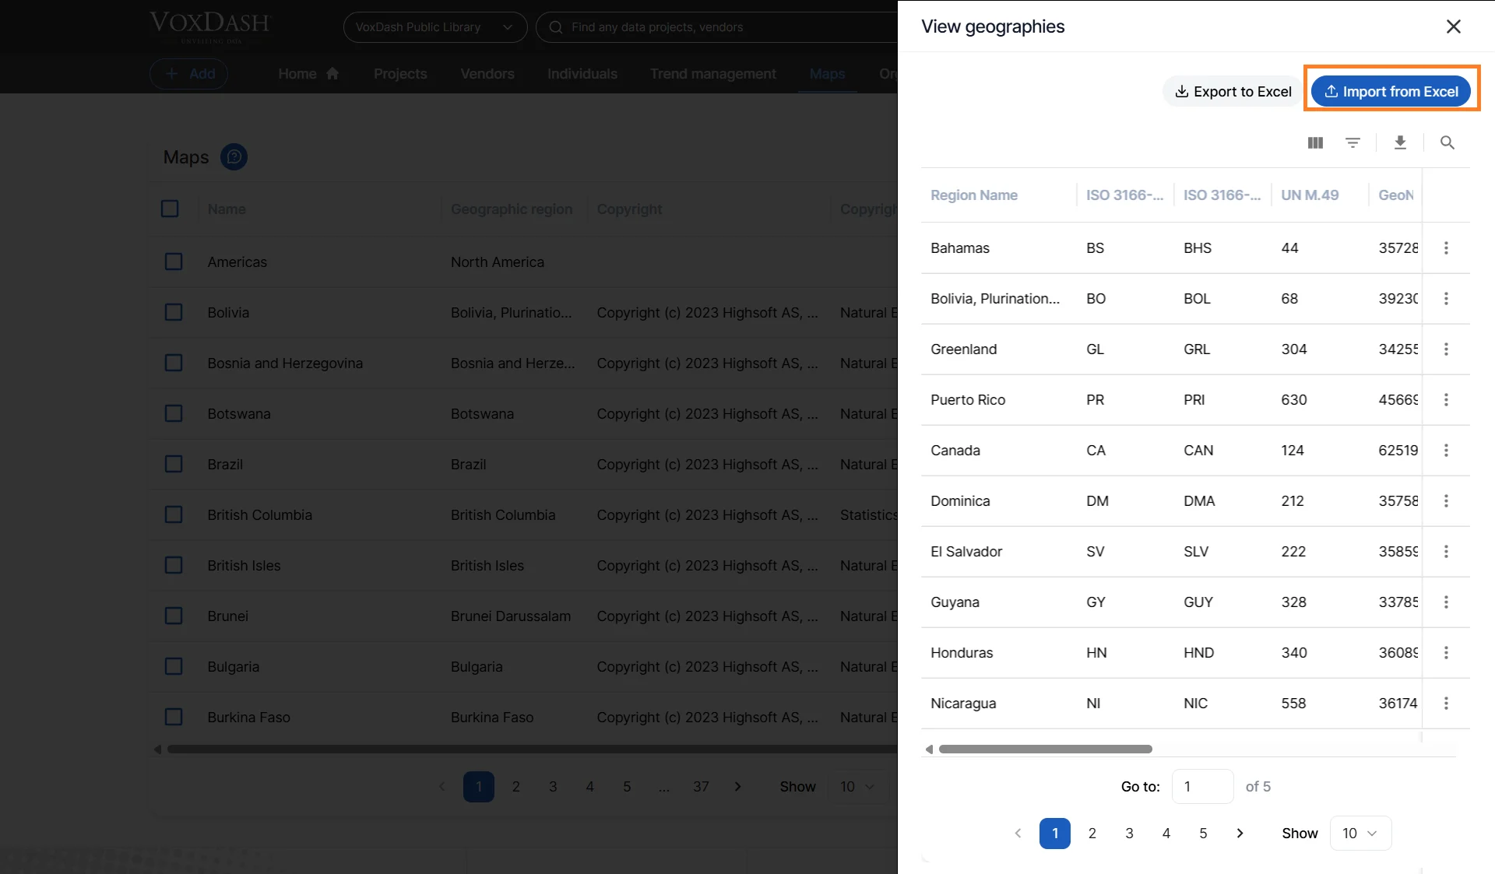Sort by Region Name column header

[x=973, y=195]
